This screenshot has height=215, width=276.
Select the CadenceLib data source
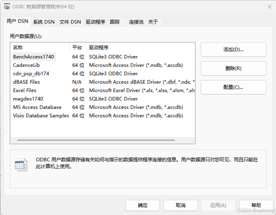click(x=26, y=65)
